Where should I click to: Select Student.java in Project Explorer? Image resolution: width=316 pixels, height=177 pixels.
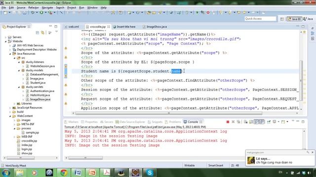coord(38,83)
